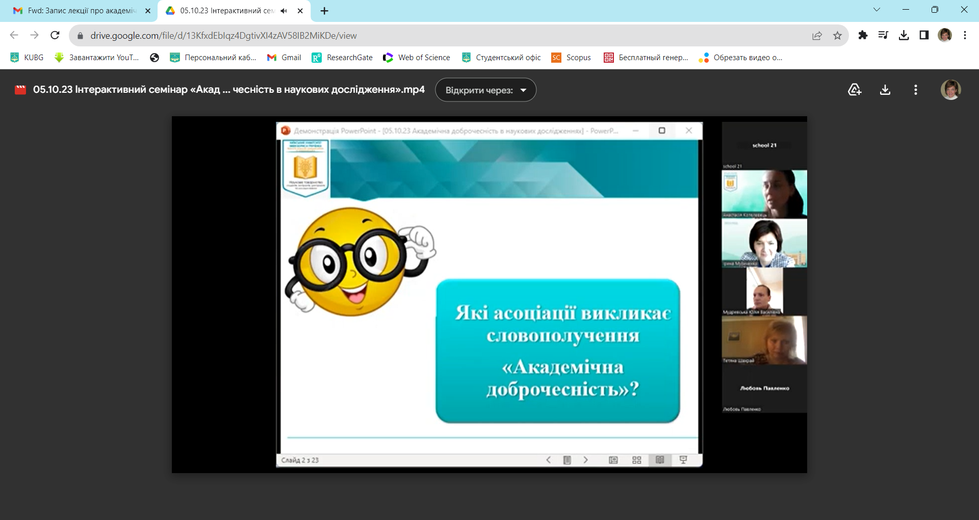Screen dimensions: 979x520
Task: Open the Scopus bookmark
Action: coord(572,58)
